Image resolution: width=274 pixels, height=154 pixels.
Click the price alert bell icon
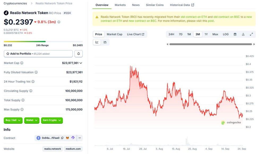(x=79, y=54)
